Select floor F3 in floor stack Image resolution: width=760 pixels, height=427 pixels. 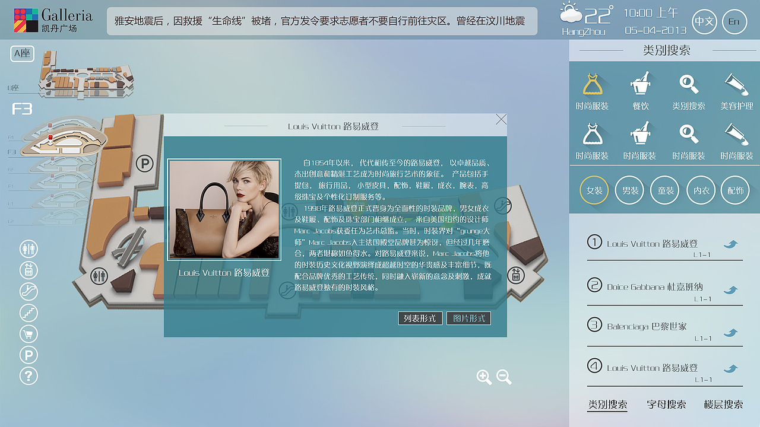(x=12, y=152)
